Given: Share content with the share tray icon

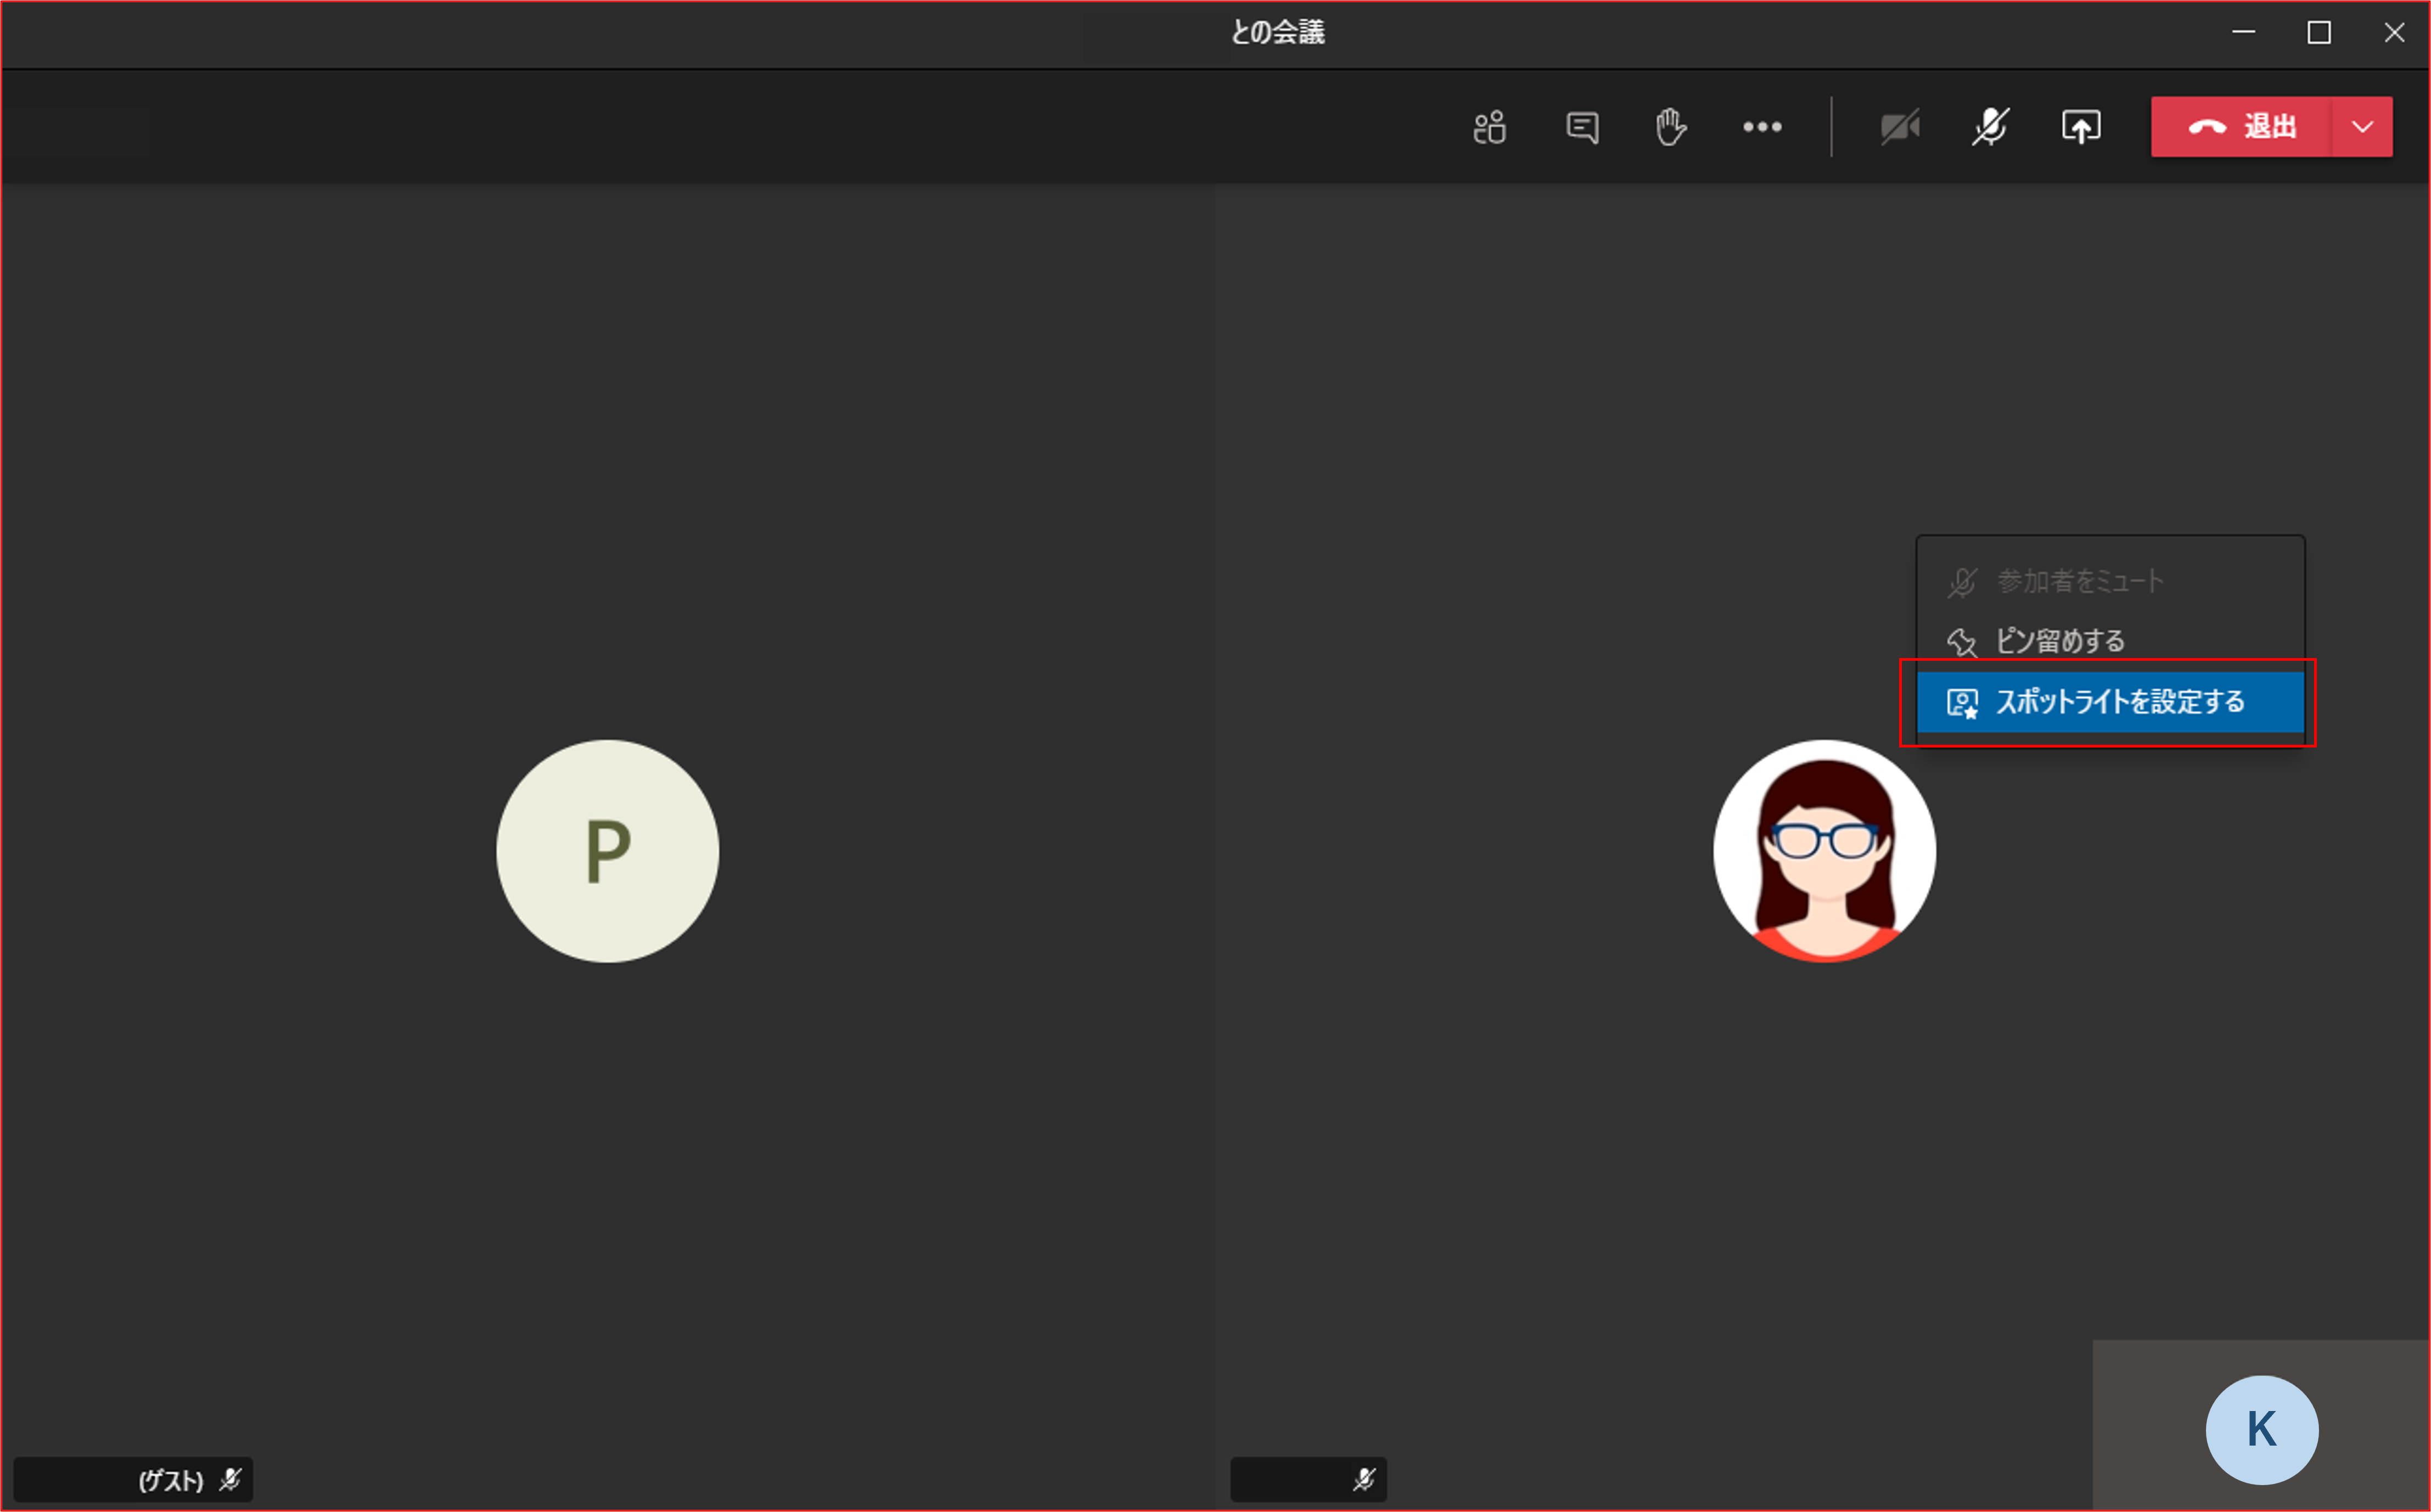Looking at the screenshot, I should (x=2081, y=127).
